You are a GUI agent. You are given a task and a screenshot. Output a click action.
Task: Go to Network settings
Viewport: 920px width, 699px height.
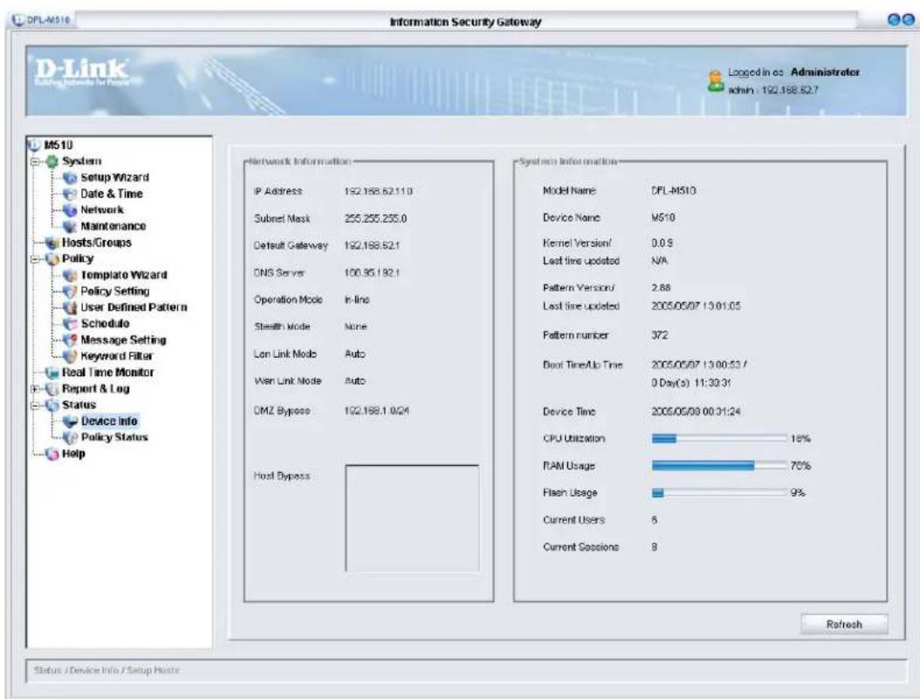tap(102, 210)
